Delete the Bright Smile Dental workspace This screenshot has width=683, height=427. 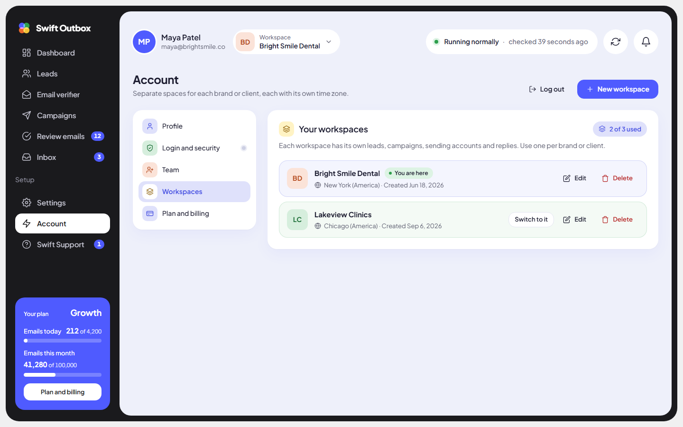click(617, 178)
